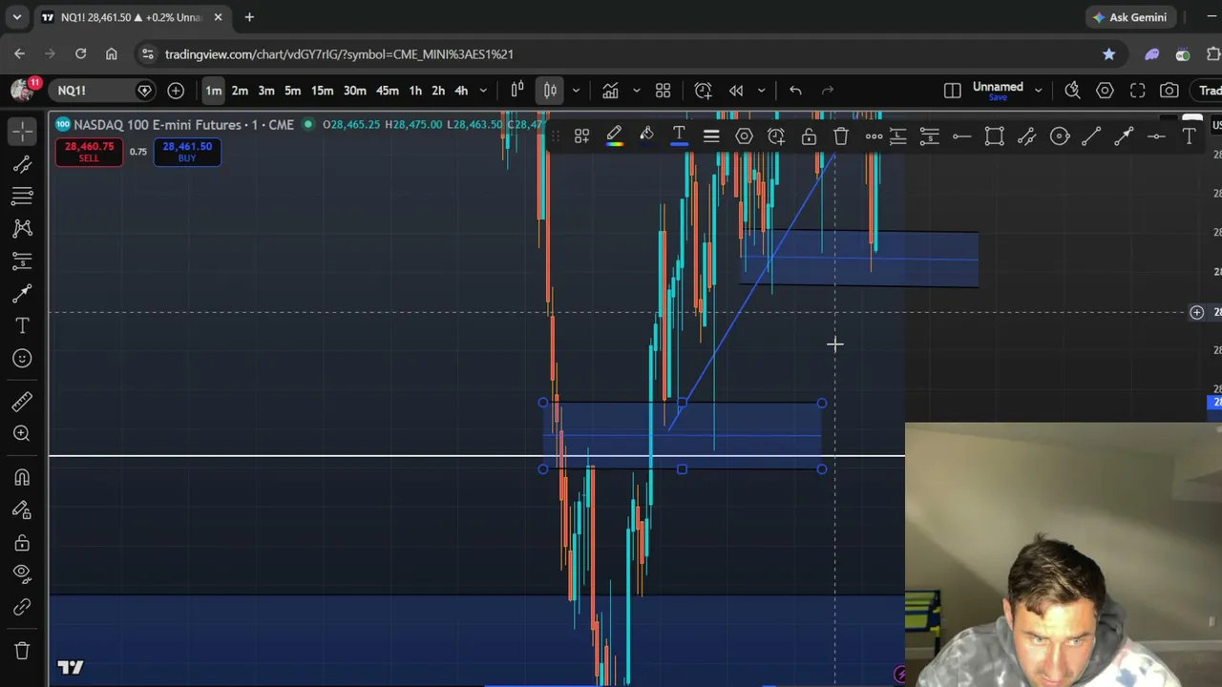This screenshot has height=687, width=1222.
Task: Toggle magnet mode
Action: pos(22,478)
